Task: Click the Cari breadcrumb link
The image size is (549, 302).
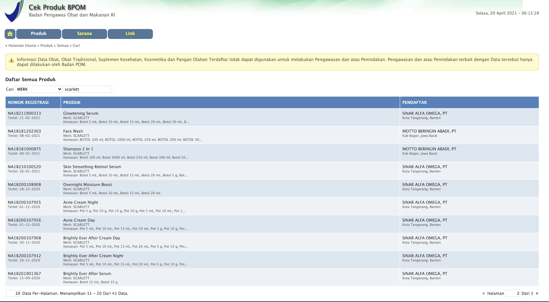Action: click(x=76, y=46)
